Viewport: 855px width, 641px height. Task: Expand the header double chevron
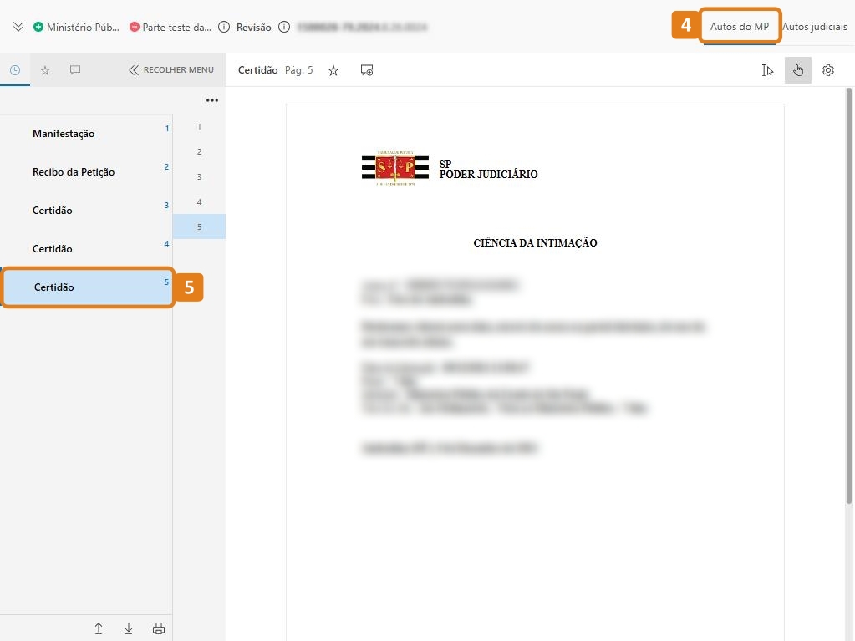(x=18, y=27)
